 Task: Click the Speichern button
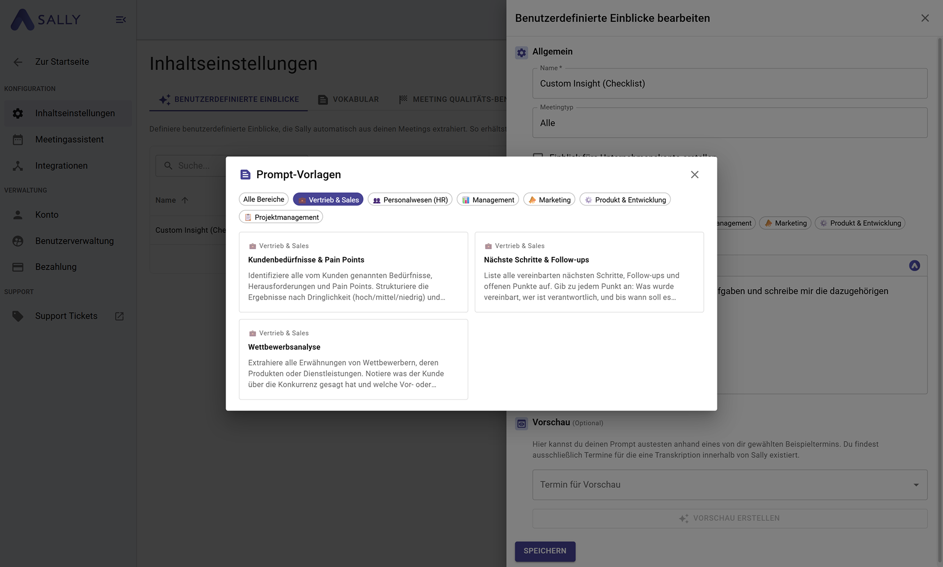coord(545,551)
